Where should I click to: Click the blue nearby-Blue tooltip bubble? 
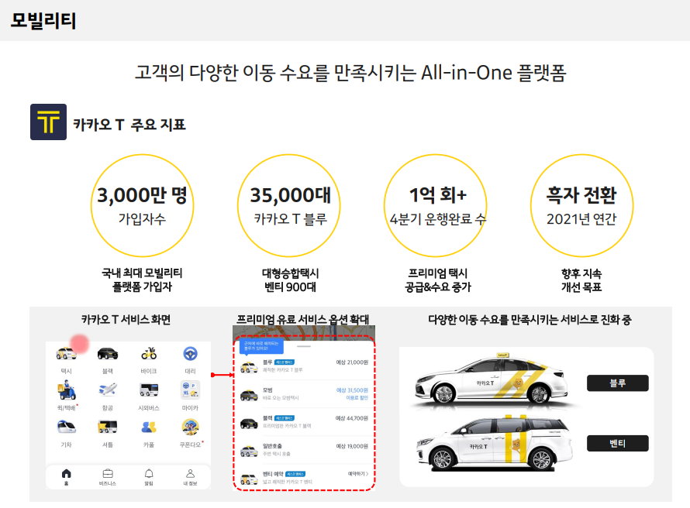click(x=261, y=346)
